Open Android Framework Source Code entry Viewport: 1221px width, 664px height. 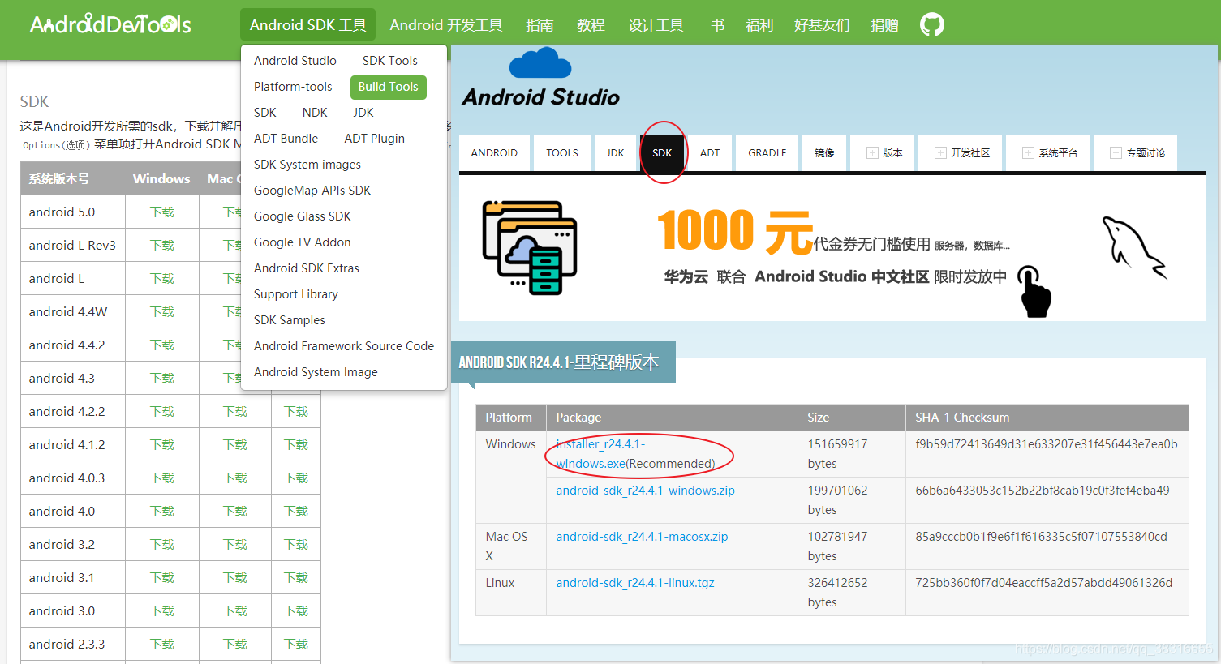[344, 346]
